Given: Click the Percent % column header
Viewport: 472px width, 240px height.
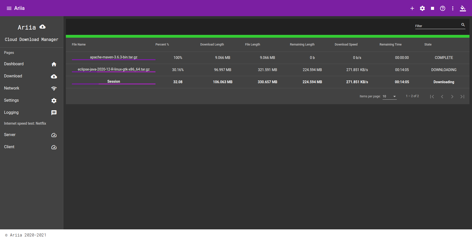Looking at the screenshot, I should [162, 45].
